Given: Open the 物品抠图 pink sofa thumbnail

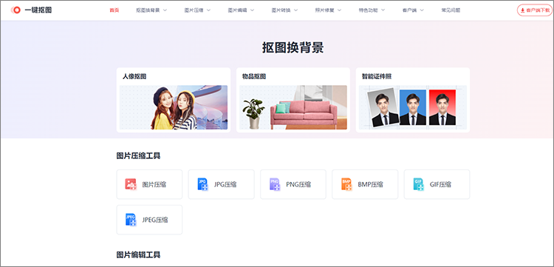Looking at the screenshot, I should click(293, 107).
